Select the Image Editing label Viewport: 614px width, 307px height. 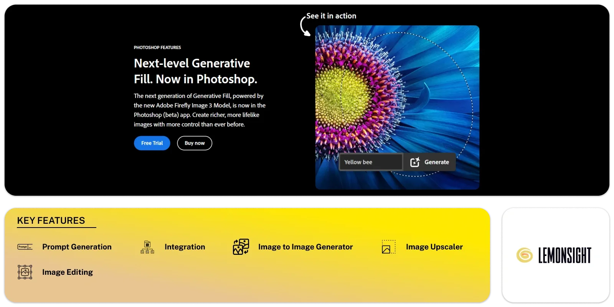(x=68, y=272)
